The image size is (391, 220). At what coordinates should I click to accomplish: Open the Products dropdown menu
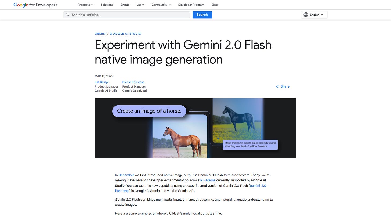pyautogui.click(x=85, y=5)
